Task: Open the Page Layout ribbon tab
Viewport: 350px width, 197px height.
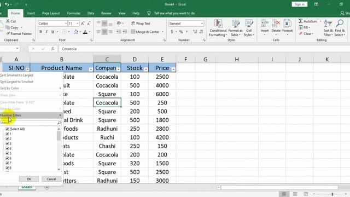Action: [x=51, y=13]
